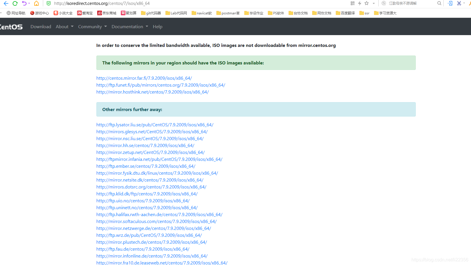Open the ftp.funet.fi mirror link
The image size is (471, 265).
coord(161,85)
